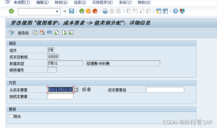Open the 编辑(E) menu
The height and width of the screenshot is (128, 217).
tap(42, 2)
